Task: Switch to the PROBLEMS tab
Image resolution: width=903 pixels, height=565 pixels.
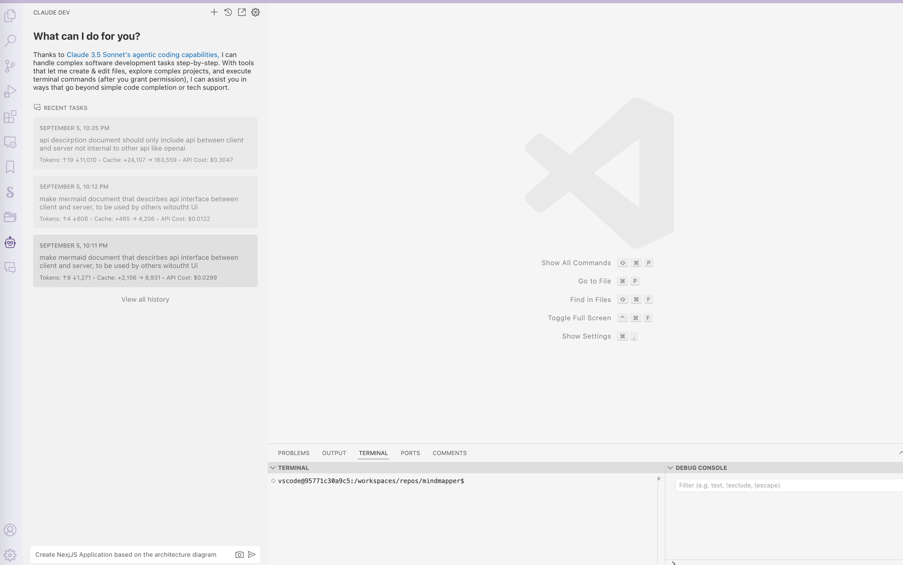Action: 293,453
